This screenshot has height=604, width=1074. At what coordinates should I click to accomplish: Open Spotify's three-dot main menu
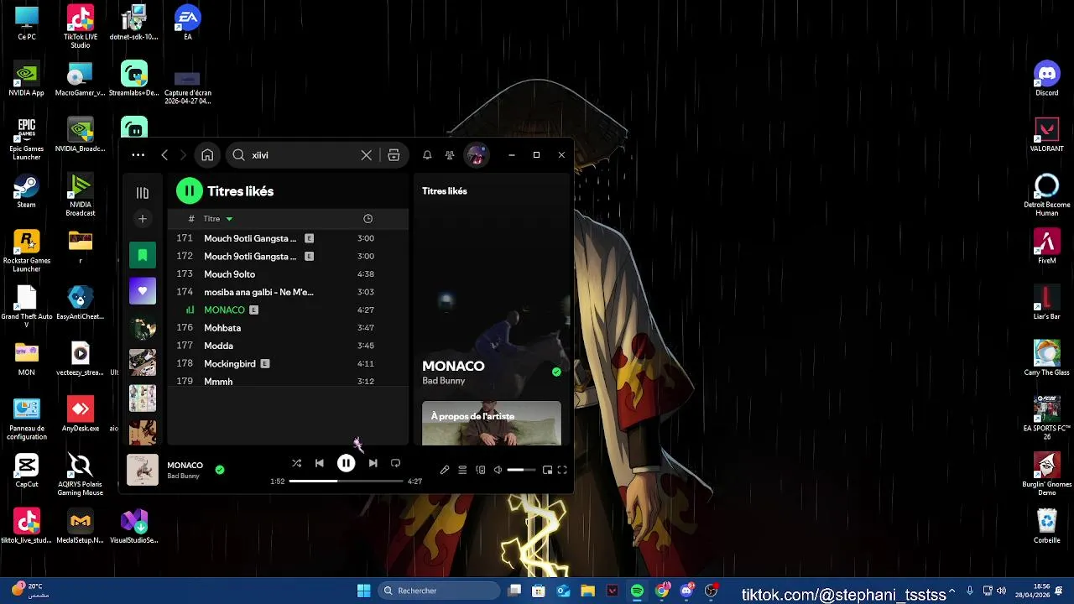(138, 155)
